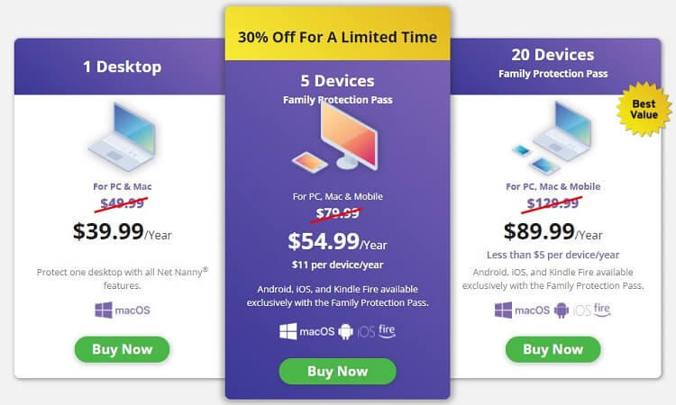The width and height of the screenshot is (676, 405).
Task: Click the Windows logo in the 5 Devices plan
Action: point(288,331)
